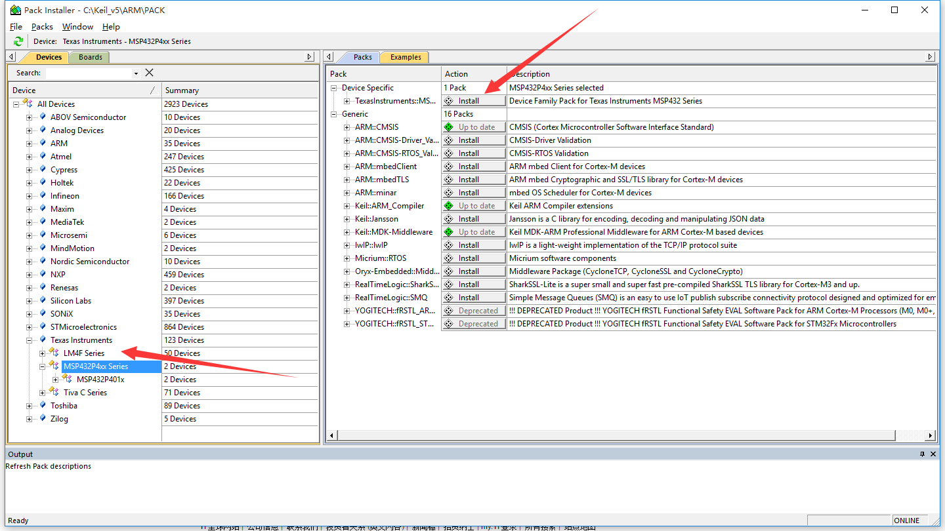Collapse the Device Specific pack group
This screenshot has height=531, width=945.
click(x=334, y=88)
